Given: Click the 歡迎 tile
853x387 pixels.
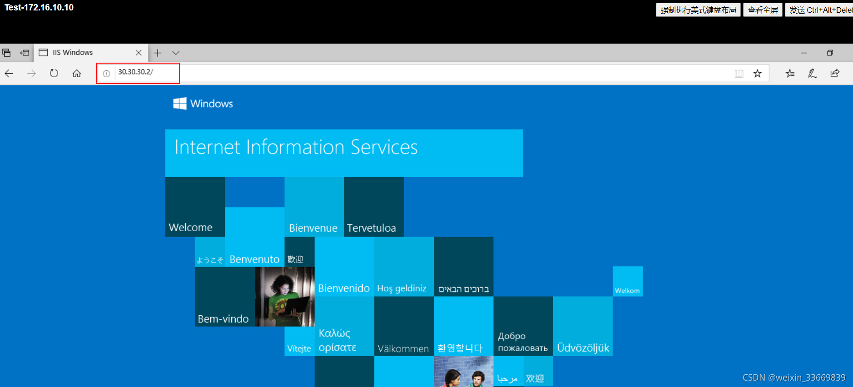Looking at the screenshot, I should pos(299,252).
